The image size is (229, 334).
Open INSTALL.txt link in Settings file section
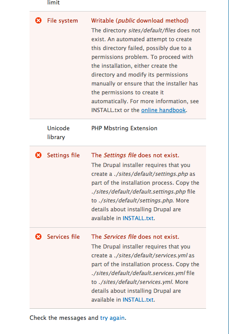(x=138, y=218)
